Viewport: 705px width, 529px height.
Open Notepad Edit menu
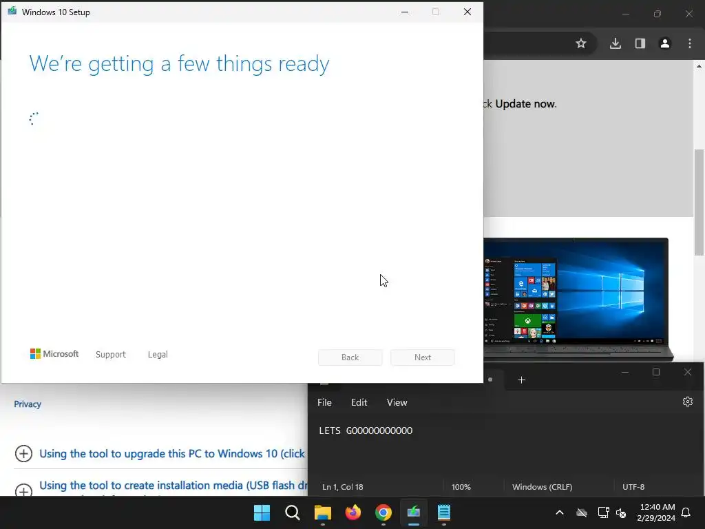[x=359, y=402]
